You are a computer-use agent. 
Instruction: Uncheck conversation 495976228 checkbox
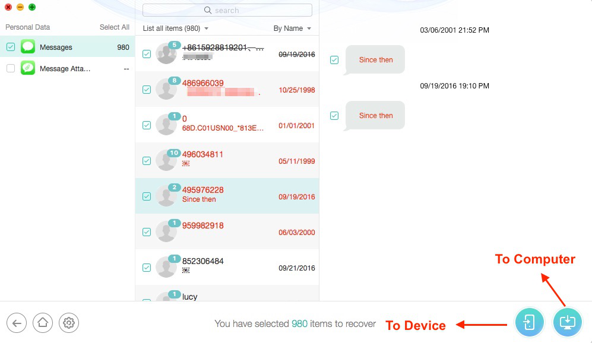147,196
